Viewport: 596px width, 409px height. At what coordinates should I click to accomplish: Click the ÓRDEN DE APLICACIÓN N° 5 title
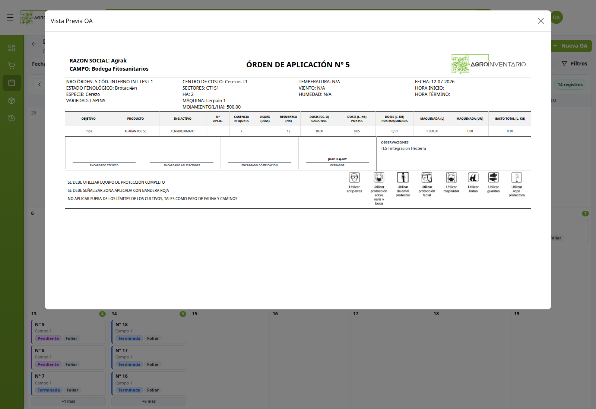point(298,65)
